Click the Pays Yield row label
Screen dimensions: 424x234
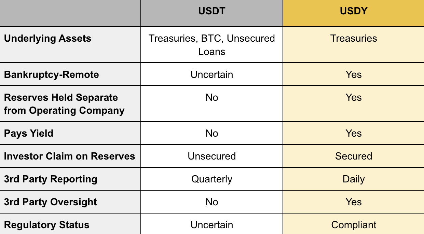[x=29, y=133]
